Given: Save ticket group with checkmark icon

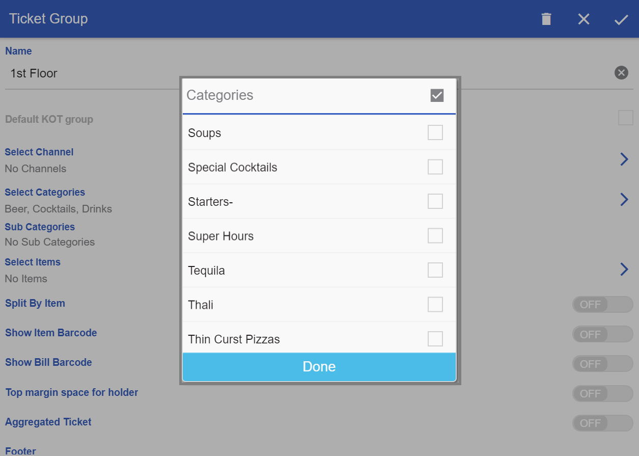Looking at the screenshot, I should coord(621,20).
